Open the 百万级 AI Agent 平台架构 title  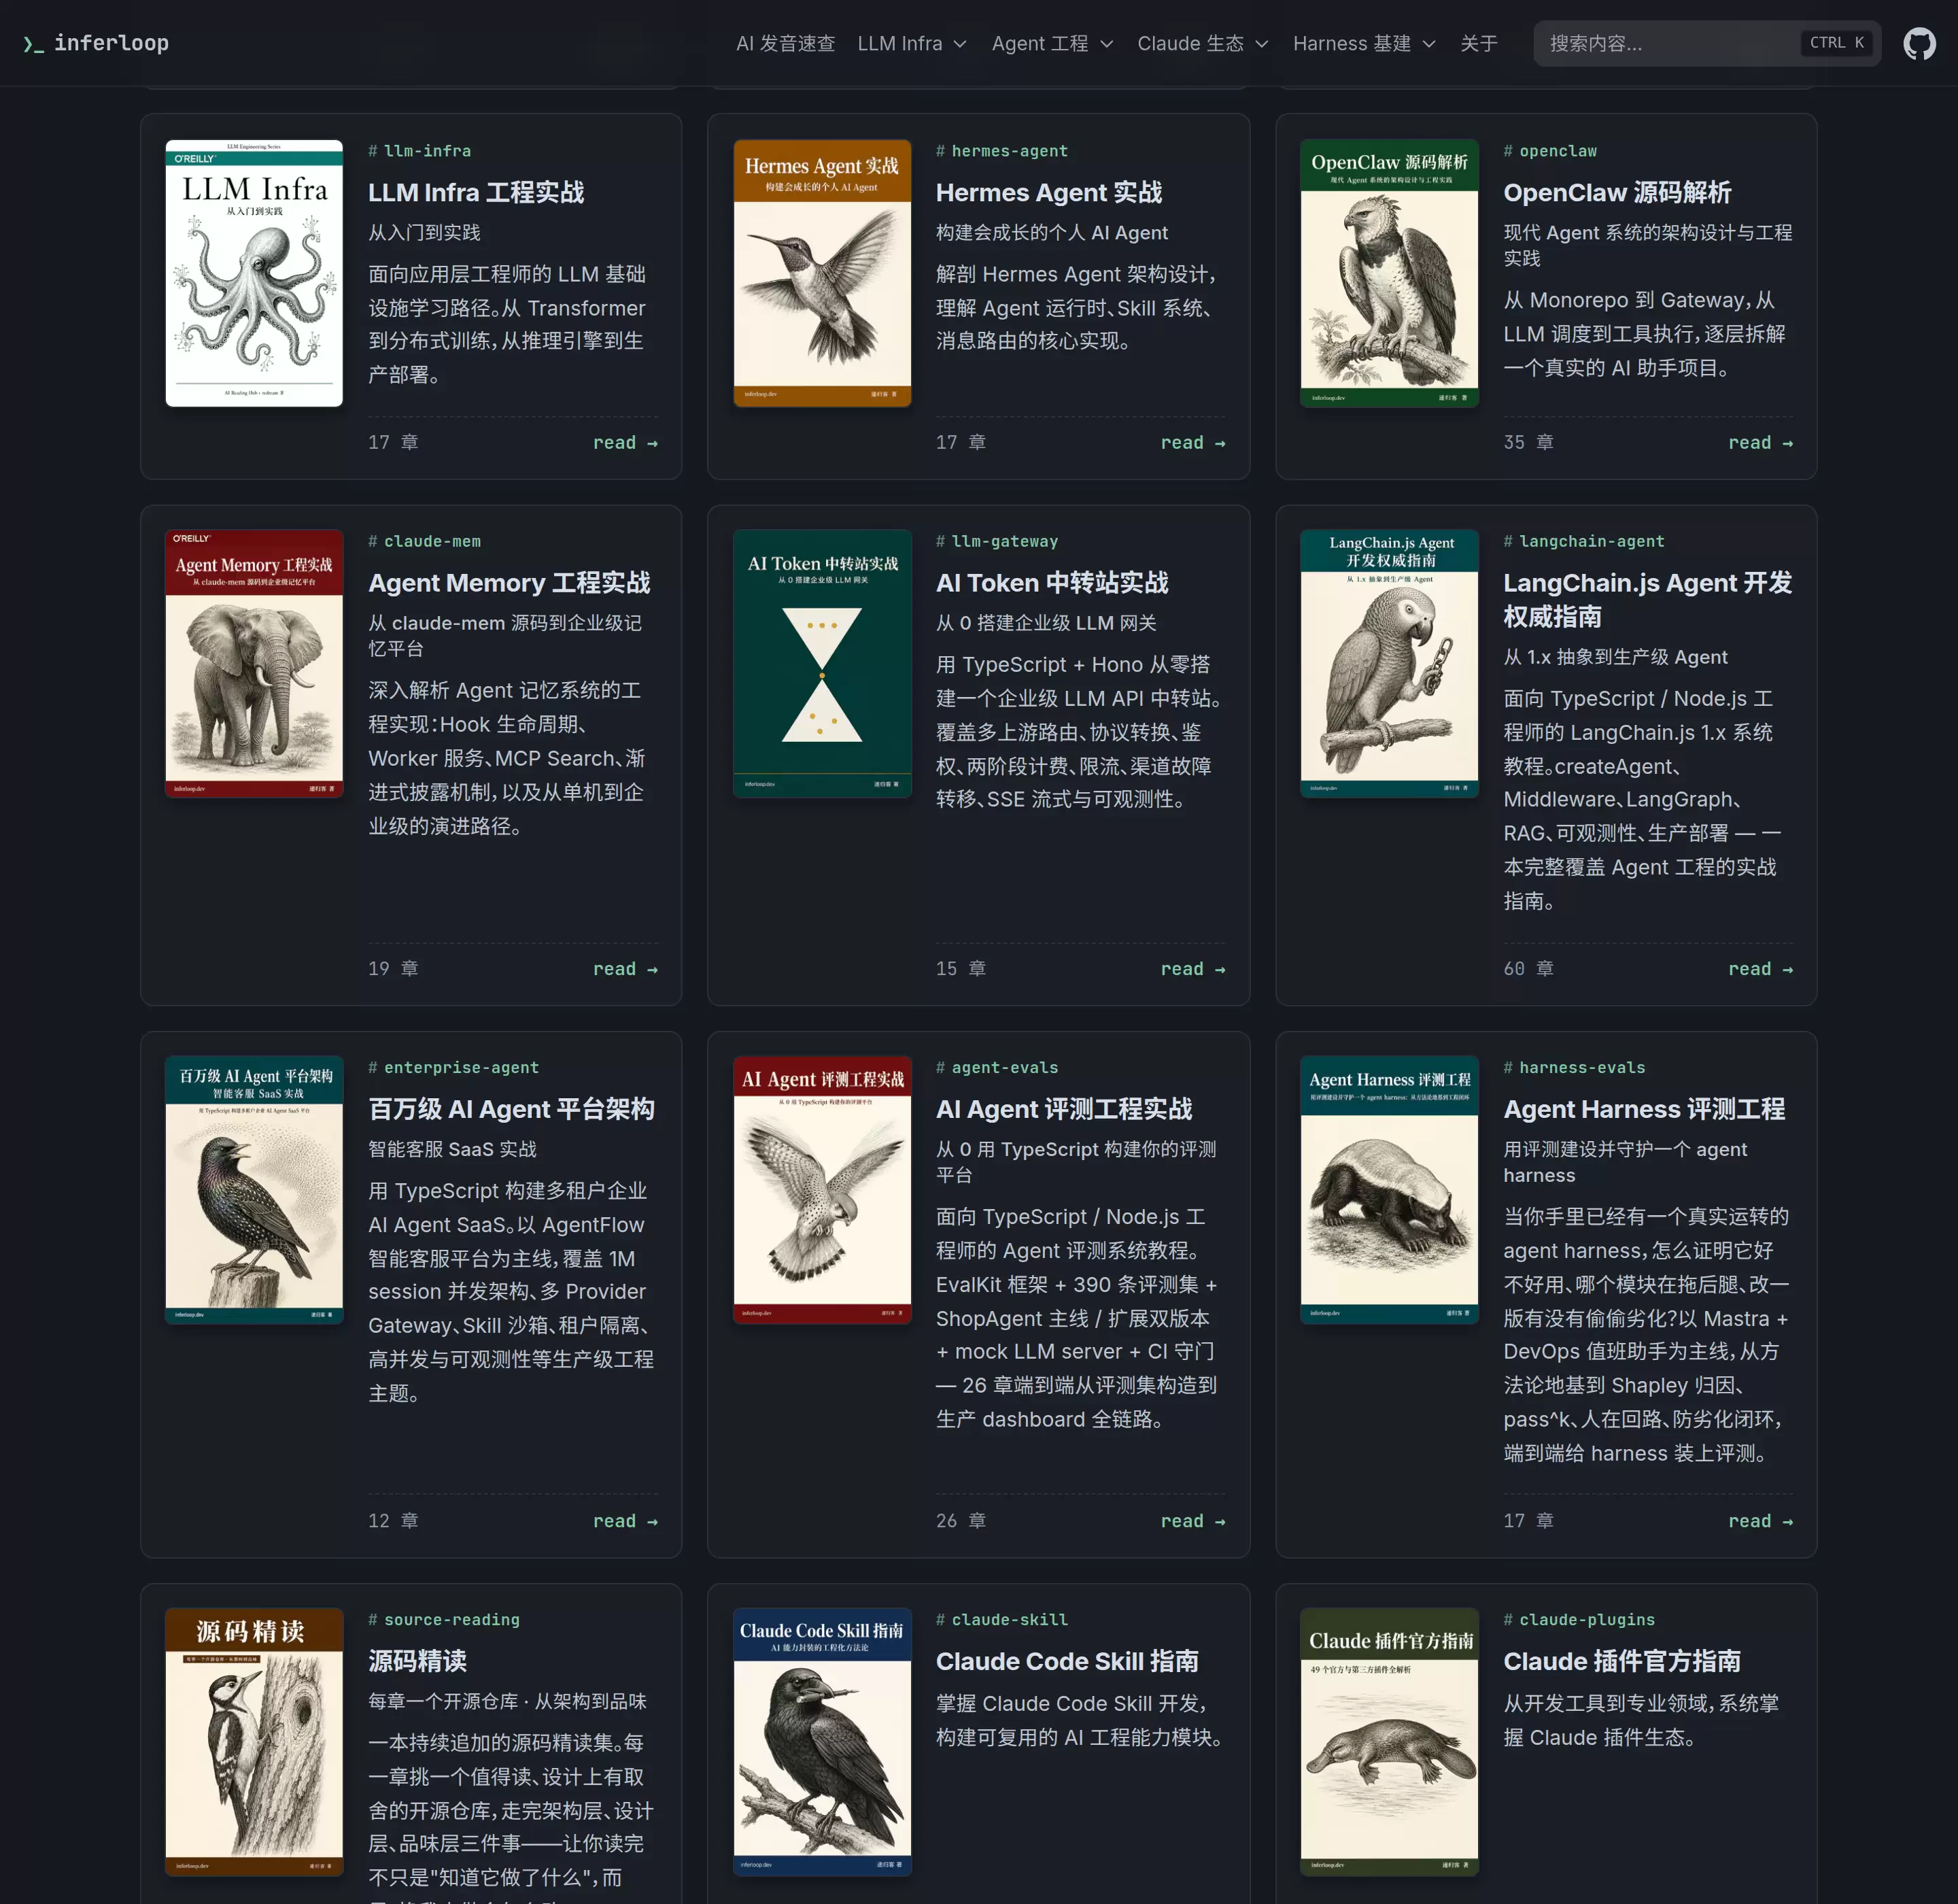[511, 1109]
